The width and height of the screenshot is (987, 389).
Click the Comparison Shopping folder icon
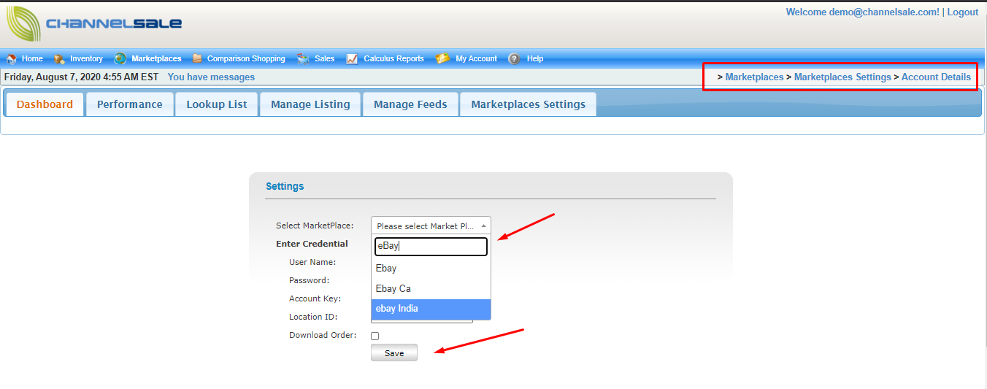pyautogui.click(x=197, y=59)
